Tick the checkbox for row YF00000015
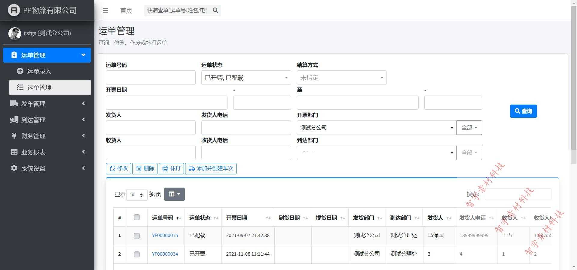This screenshot has width=577, height=270. pyautogui.click(x=137, y=236)
